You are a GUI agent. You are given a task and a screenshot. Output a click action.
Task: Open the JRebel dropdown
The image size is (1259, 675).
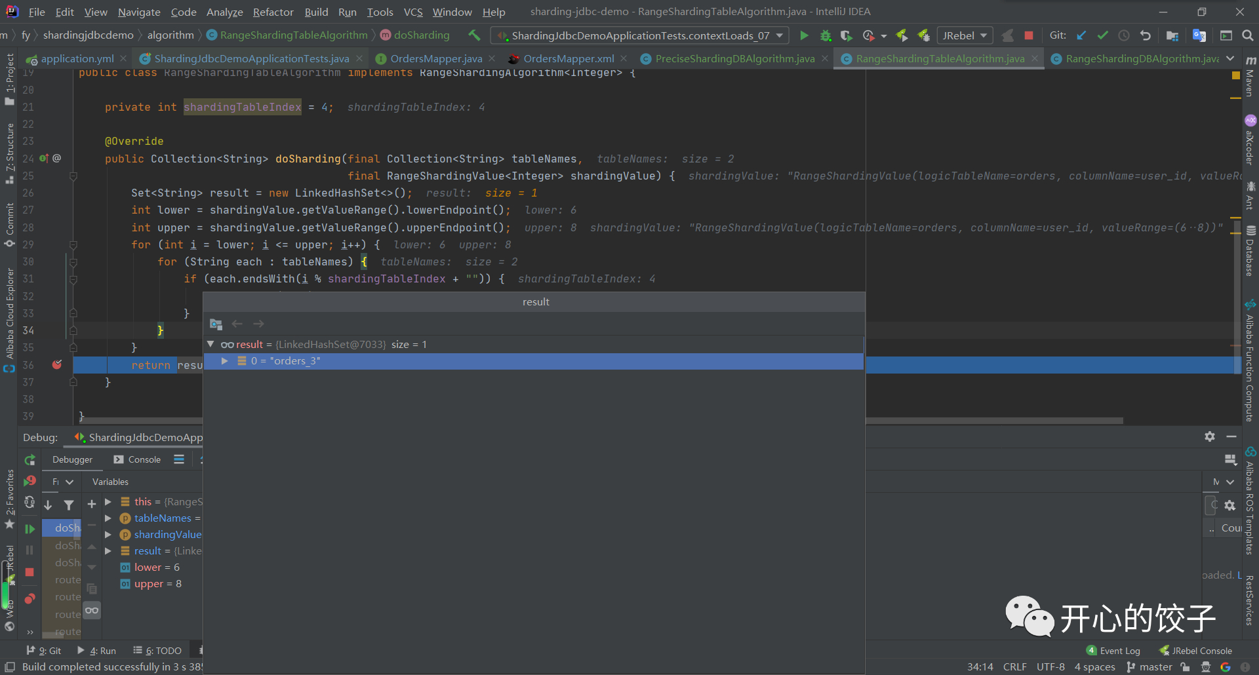965,35
